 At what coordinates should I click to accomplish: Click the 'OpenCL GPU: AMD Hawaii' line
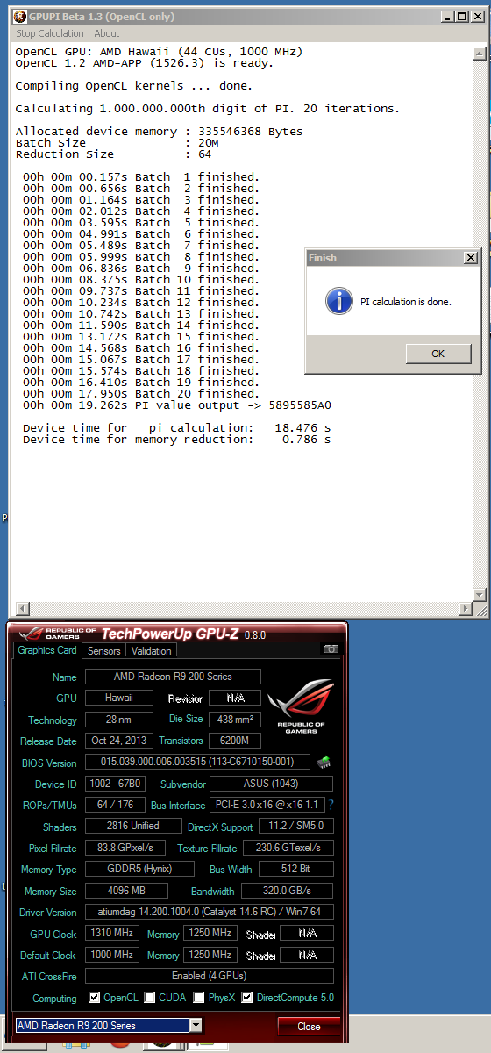coord(160,52)
